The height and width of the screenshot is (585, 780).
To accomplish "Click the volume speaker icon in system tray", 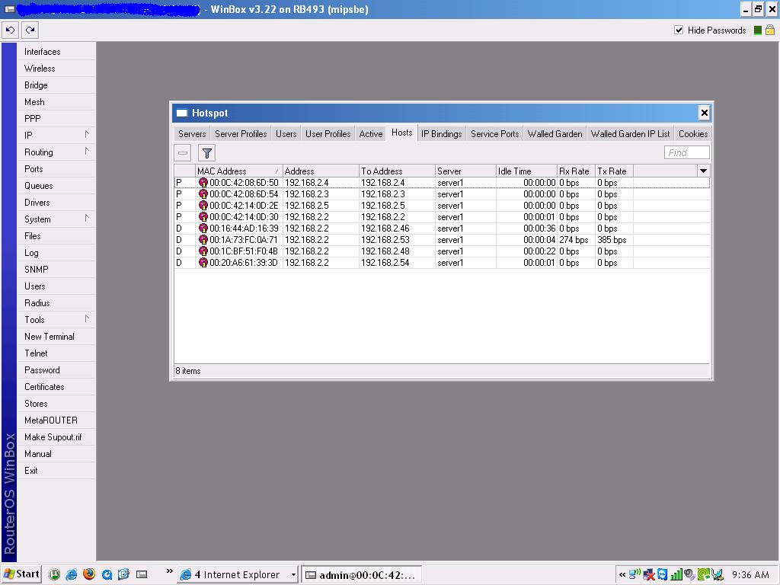I will (x=688, y=574).
